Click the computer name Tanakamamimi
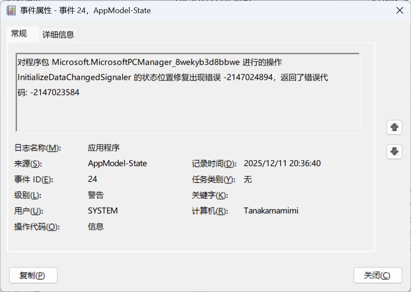Viewport: 411px width, 292px height. click(271, 211)
